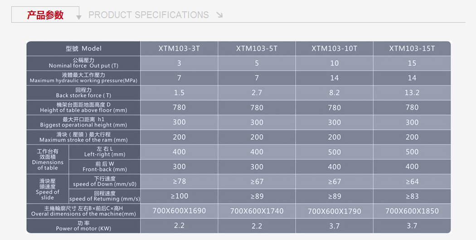Viewport: 476px width, 240px height.
Task: Click the diagonal arrow after PRODUCT SPECIFICATIONS
Action: [x=219, y=15]
